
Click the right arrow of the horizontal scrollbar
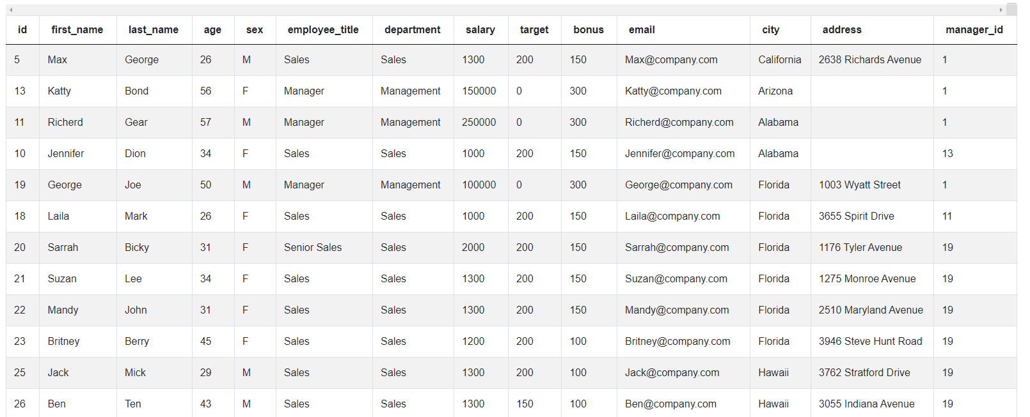coord(1001,10)
